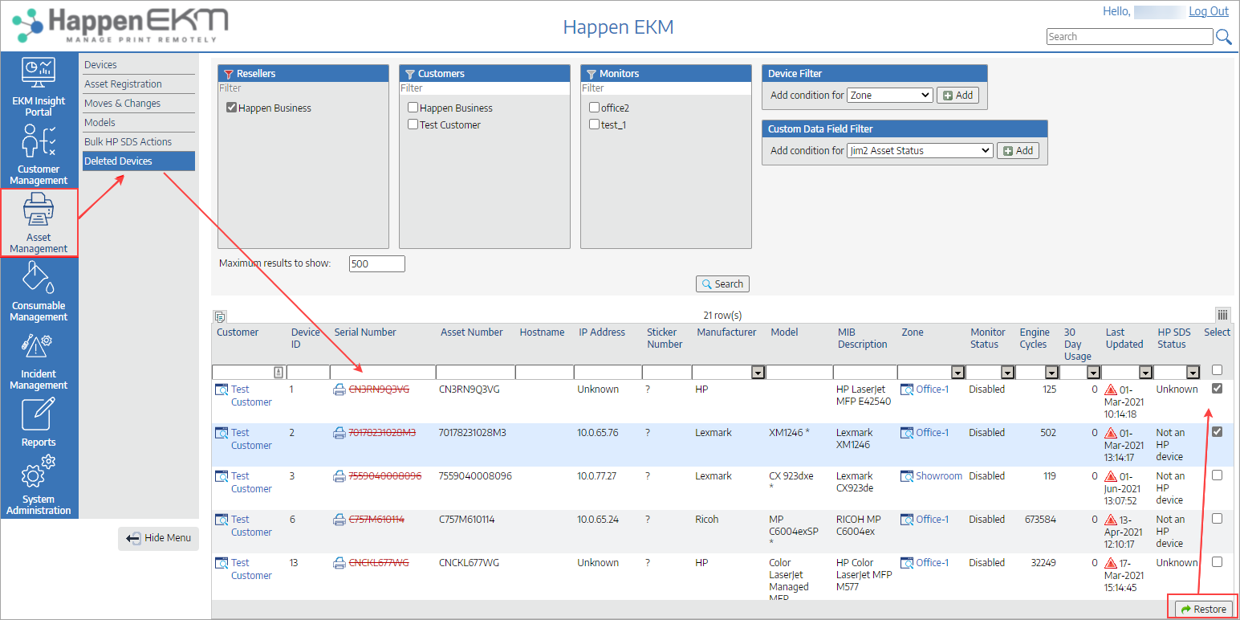Uncheck the Happen Business reseller checkbox
The width and height of the screenshot is (1240, 620).
(x=232, y=108)
